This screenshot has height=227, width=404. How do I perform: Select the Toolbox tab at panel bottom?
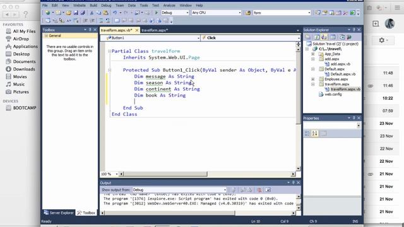click(86, 213)
